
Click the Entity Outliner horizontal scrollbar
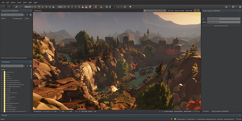pos(14,58)
